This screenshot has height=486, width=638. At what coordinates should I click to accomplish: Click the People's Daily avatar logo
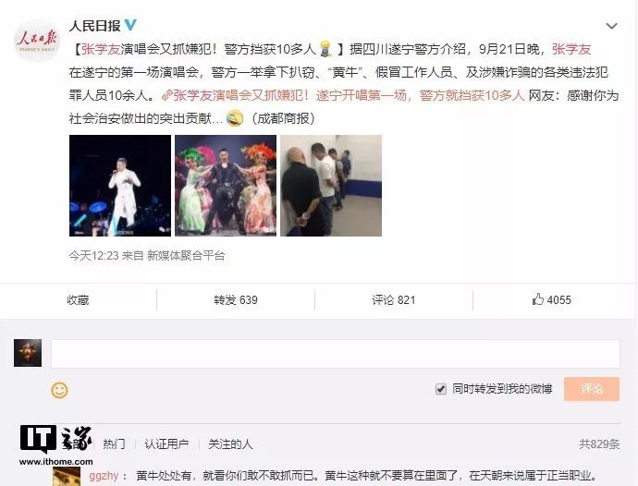click(x=37, y=41)
